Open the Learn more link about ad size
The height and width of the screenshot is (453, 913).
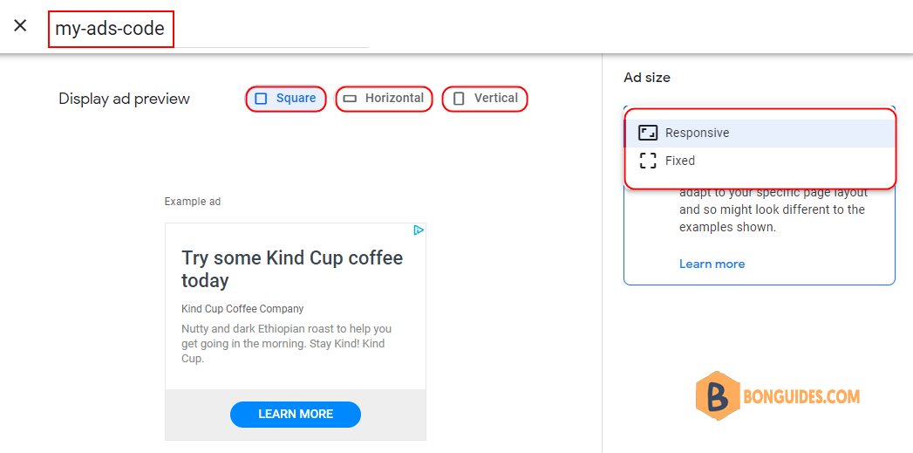pyautogui.click(x=712, y=264)
